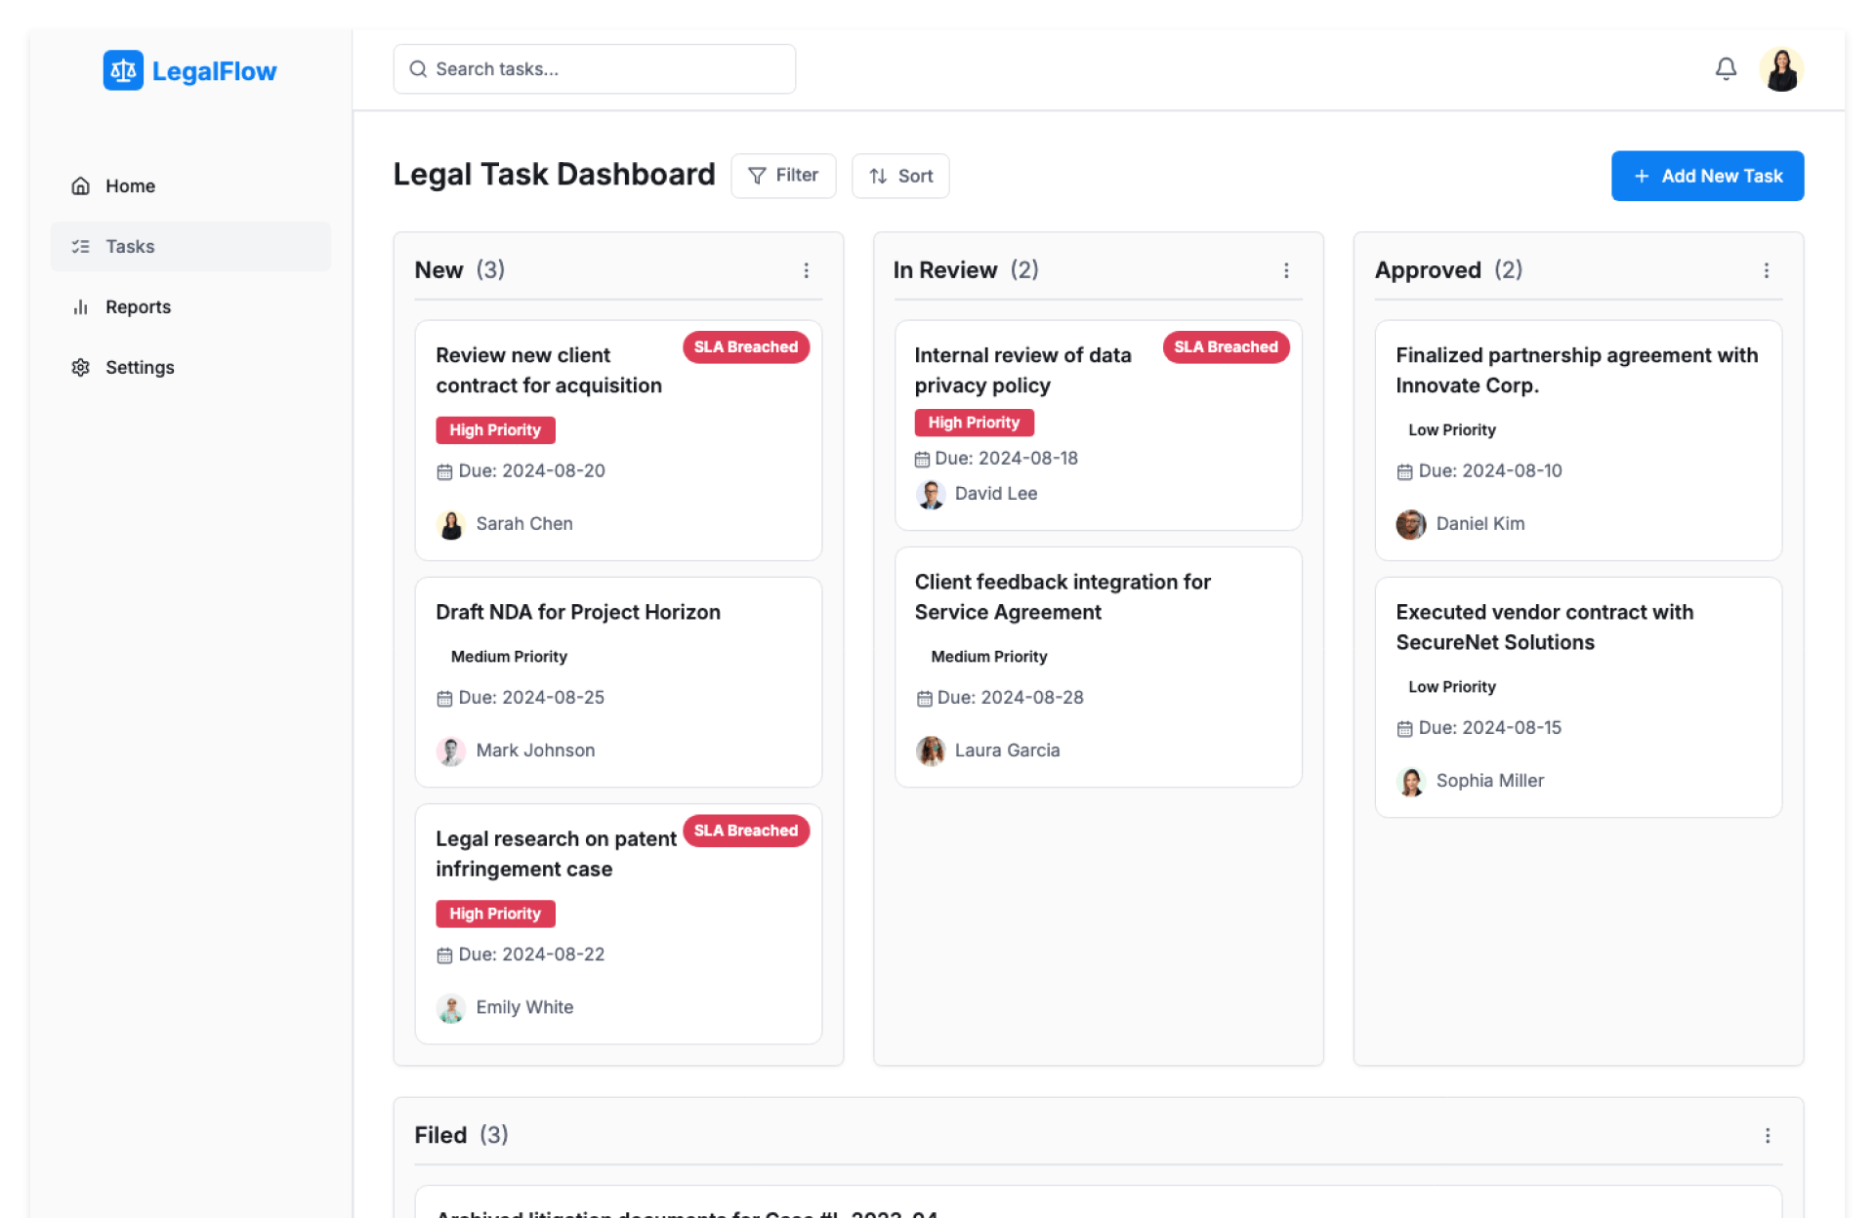
Task: Open the Filter button
Action: [x=783, y=176]
